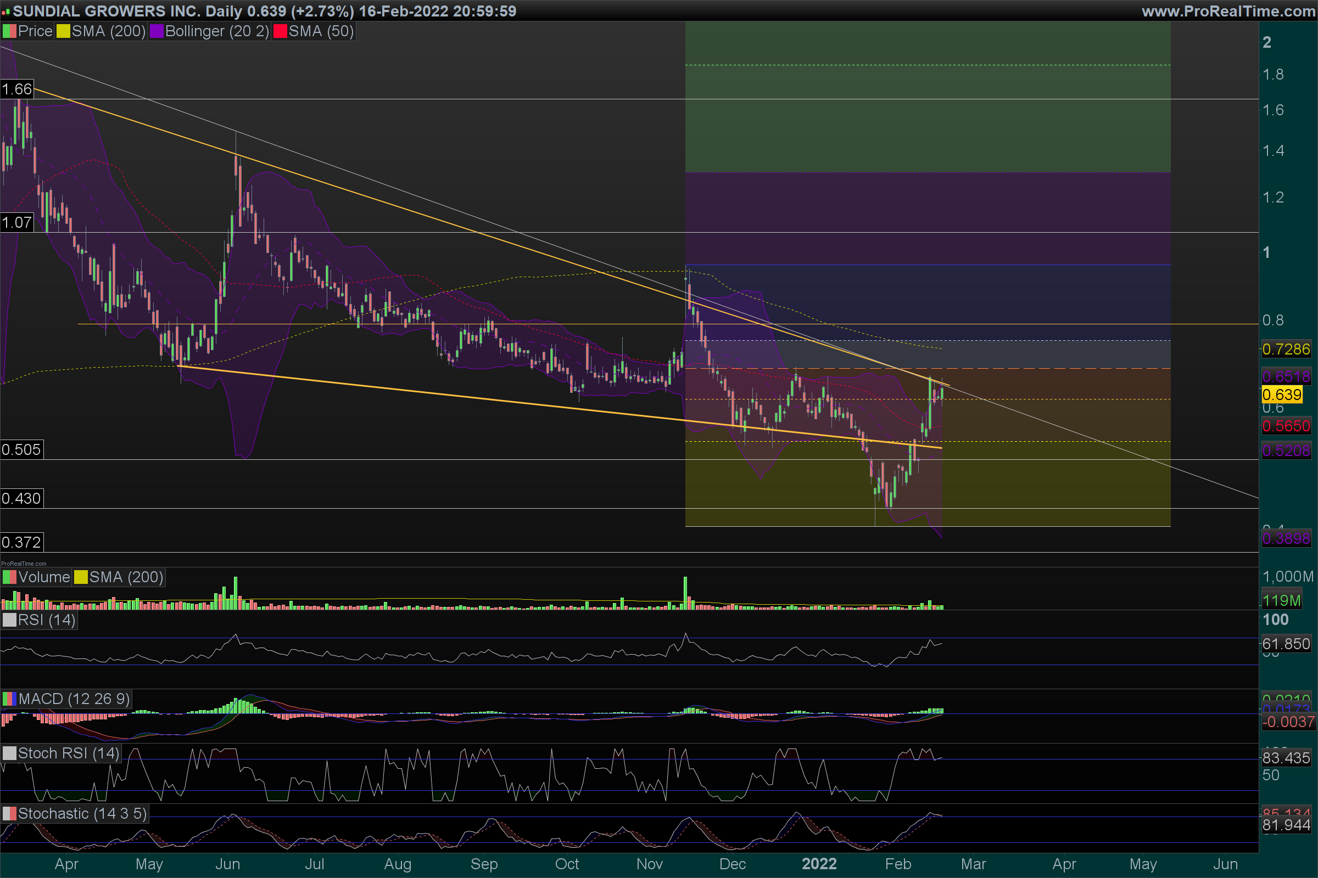Click the Stochastic (14 3 5) legend icon

coord(9,814)
